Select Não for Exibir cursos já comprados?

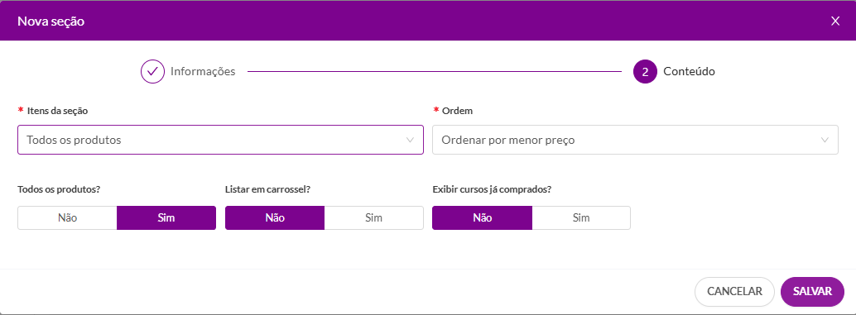[482, 218]
